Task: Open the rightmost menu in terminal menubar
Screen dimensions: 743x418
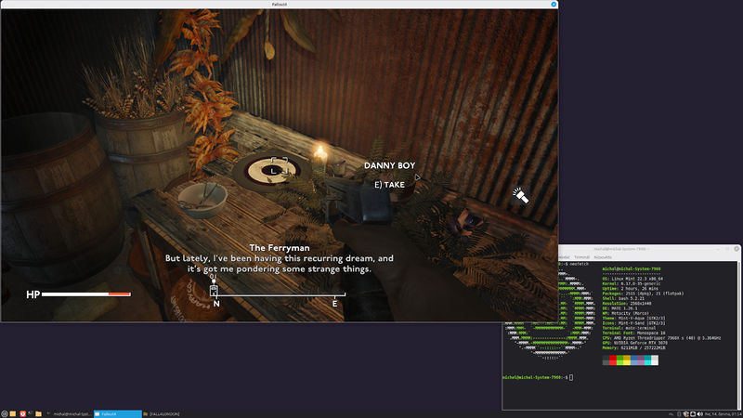Action: coord(603,257)
